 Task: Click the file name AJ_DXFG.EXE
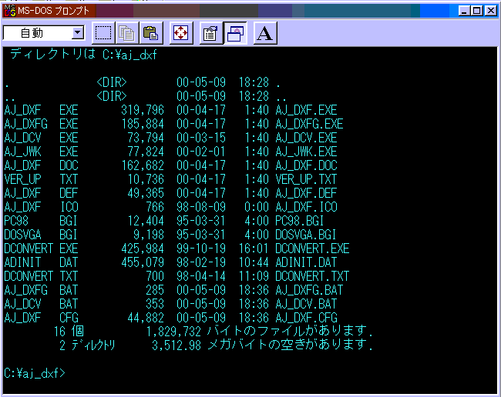click(x=309, y=124)
